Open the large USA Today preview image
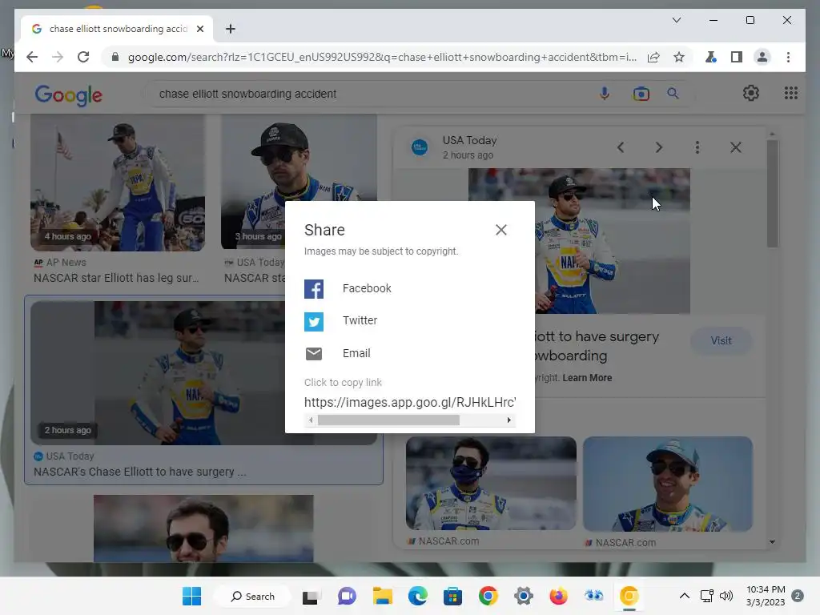The image size is (820, 615). point(613,241)
